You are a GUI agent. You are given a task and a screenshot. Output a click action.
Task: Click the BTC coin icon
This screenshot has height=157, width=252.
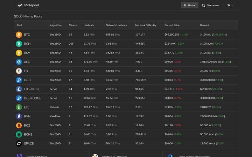(x=19, y=35)
